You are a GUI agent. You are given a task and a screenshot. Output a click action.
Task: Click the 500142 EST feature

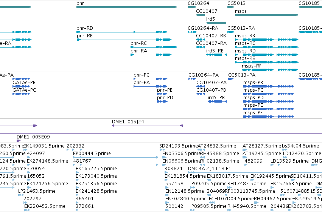(167, 210)
